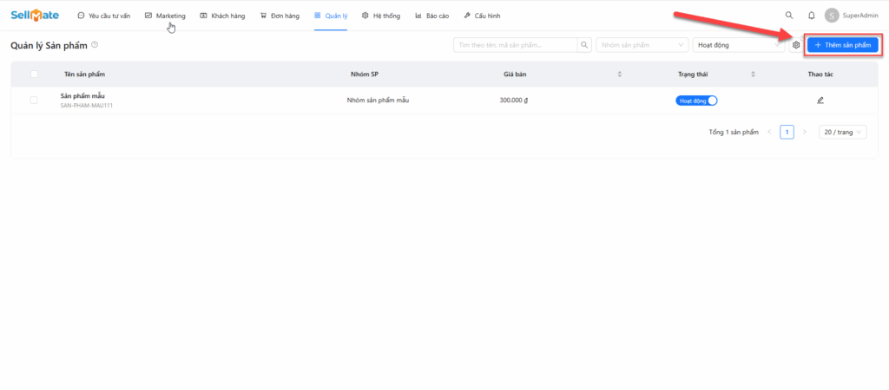Image resolution: width=889 pixels, height=390 pixels.
Task: Open the Hệ thống menu
Action: click(x=381, y=16)
